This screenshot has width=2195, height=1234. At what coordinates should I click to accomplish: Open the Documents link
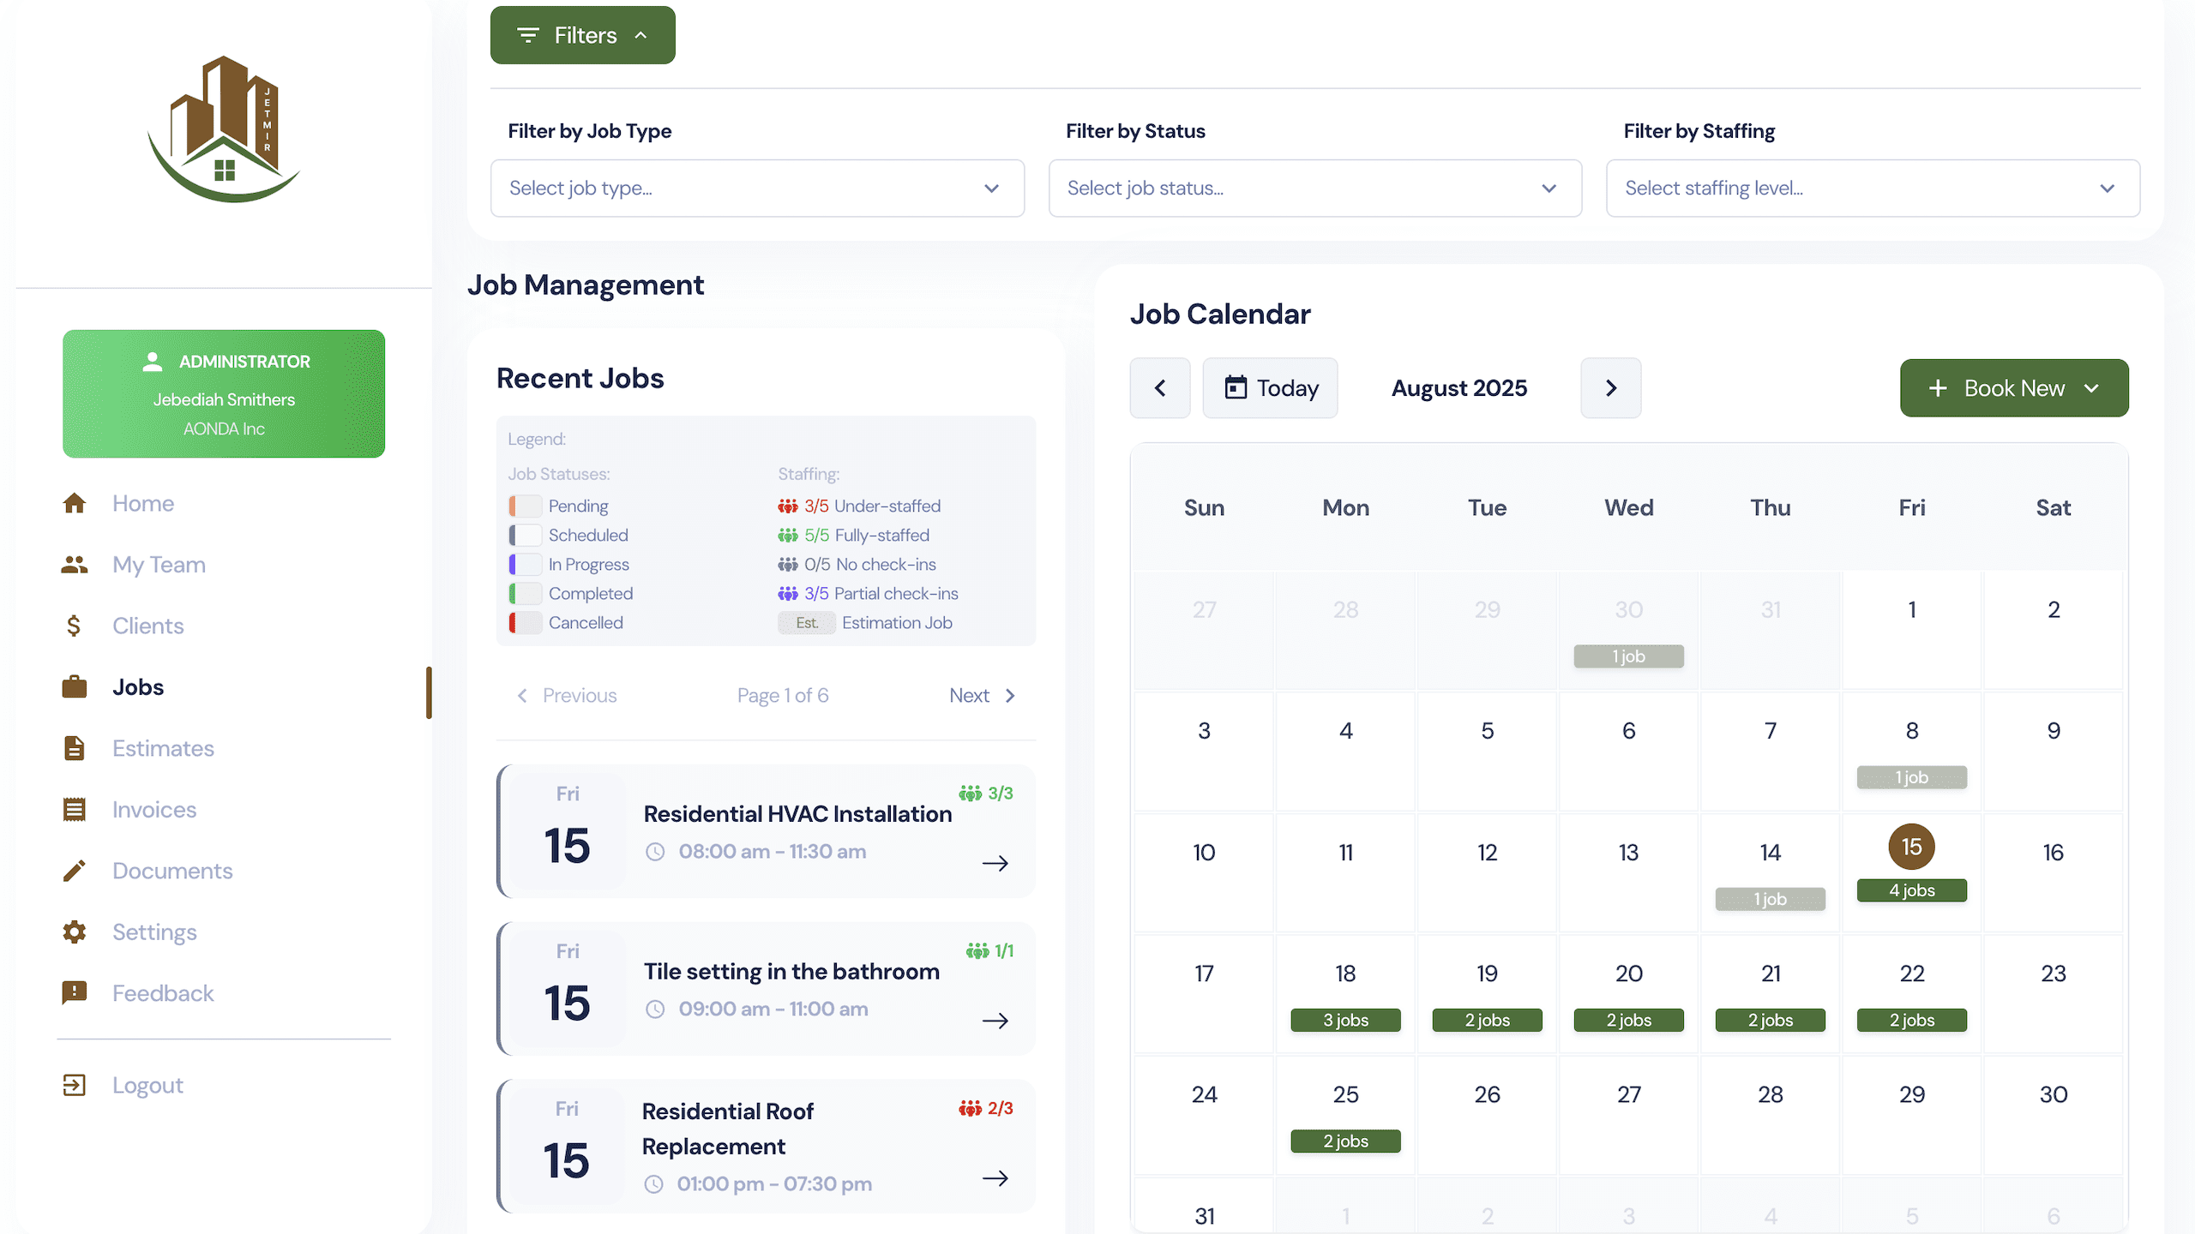172,871
